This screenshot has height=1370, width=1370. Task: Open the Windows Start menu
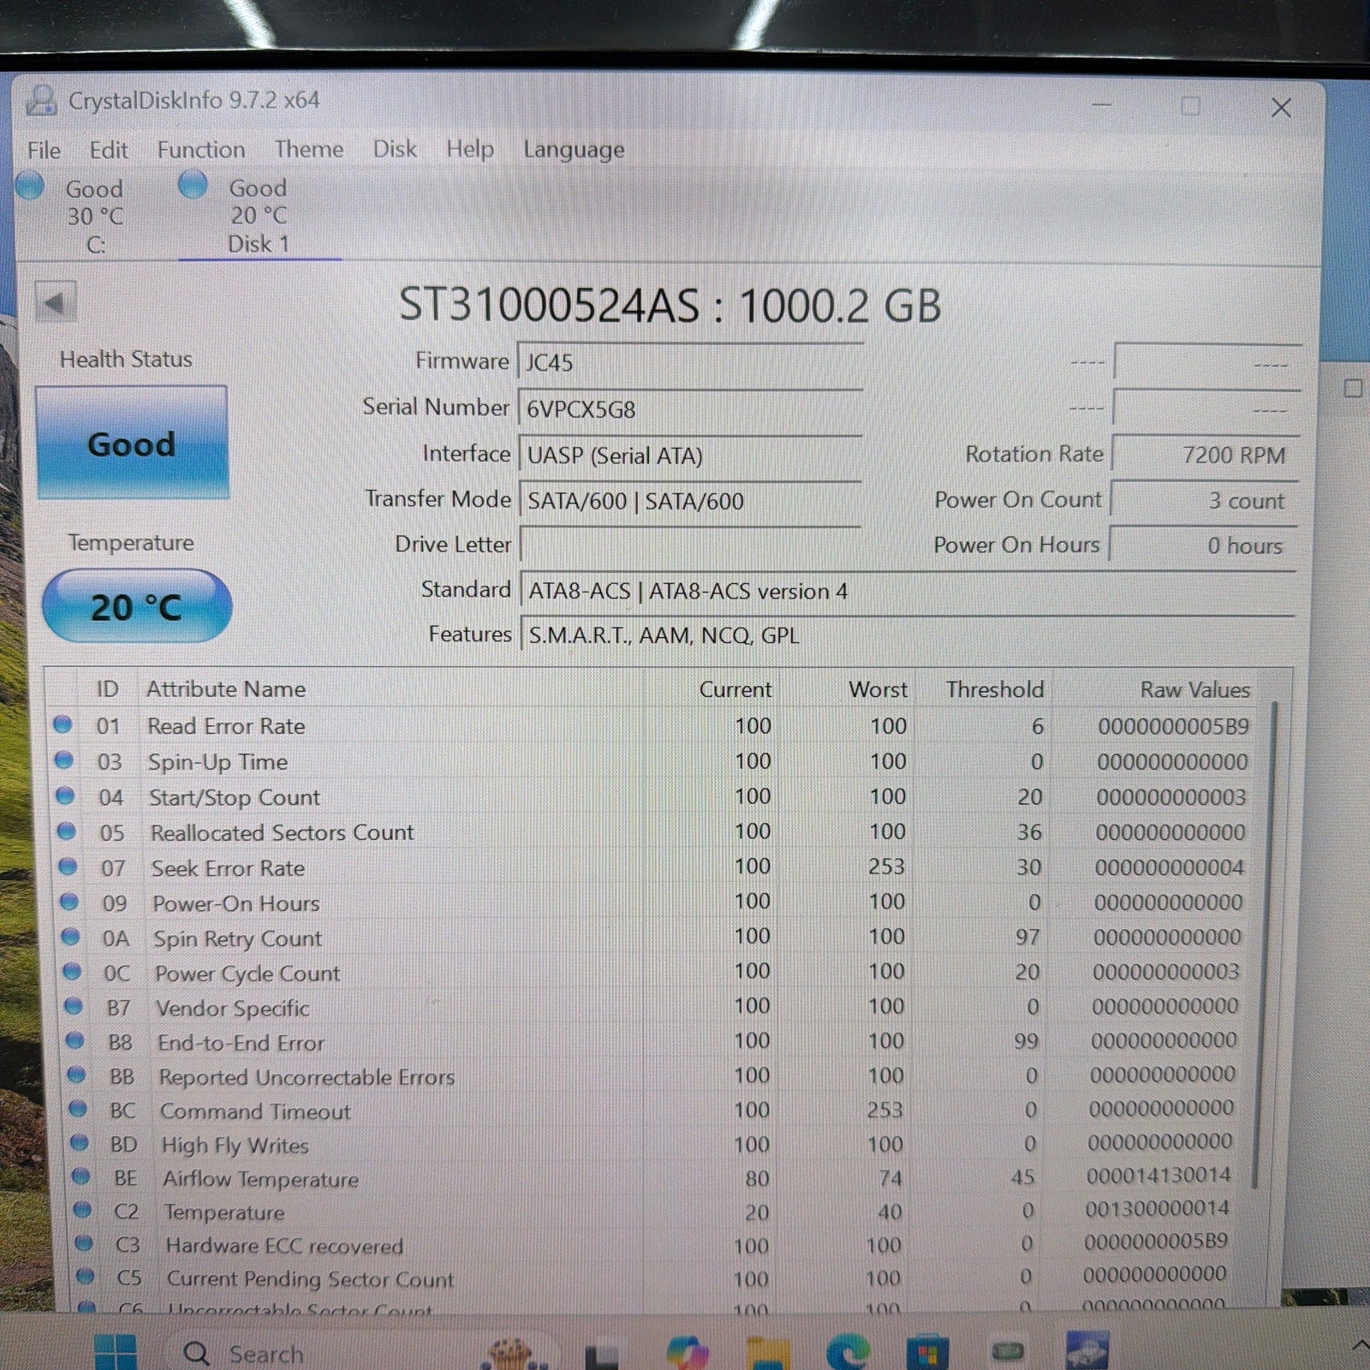point(115,1353)
